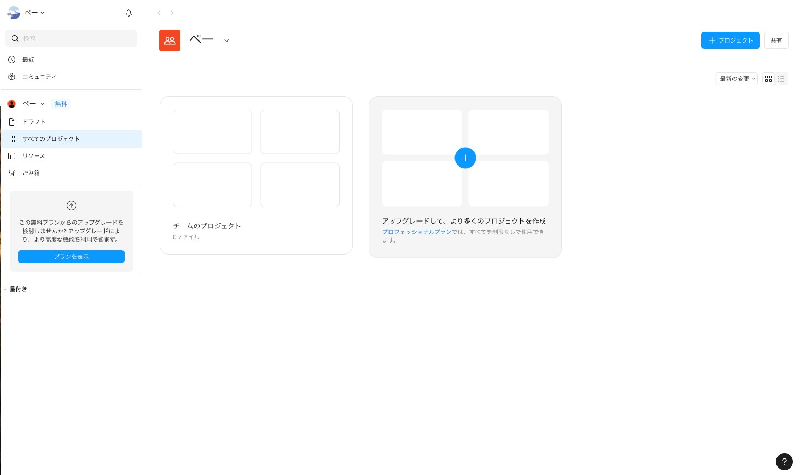802x475 pixels.
Task: Click the blue plus on the upgrade card
Action: pyautogui.click(x=465, y=158)
